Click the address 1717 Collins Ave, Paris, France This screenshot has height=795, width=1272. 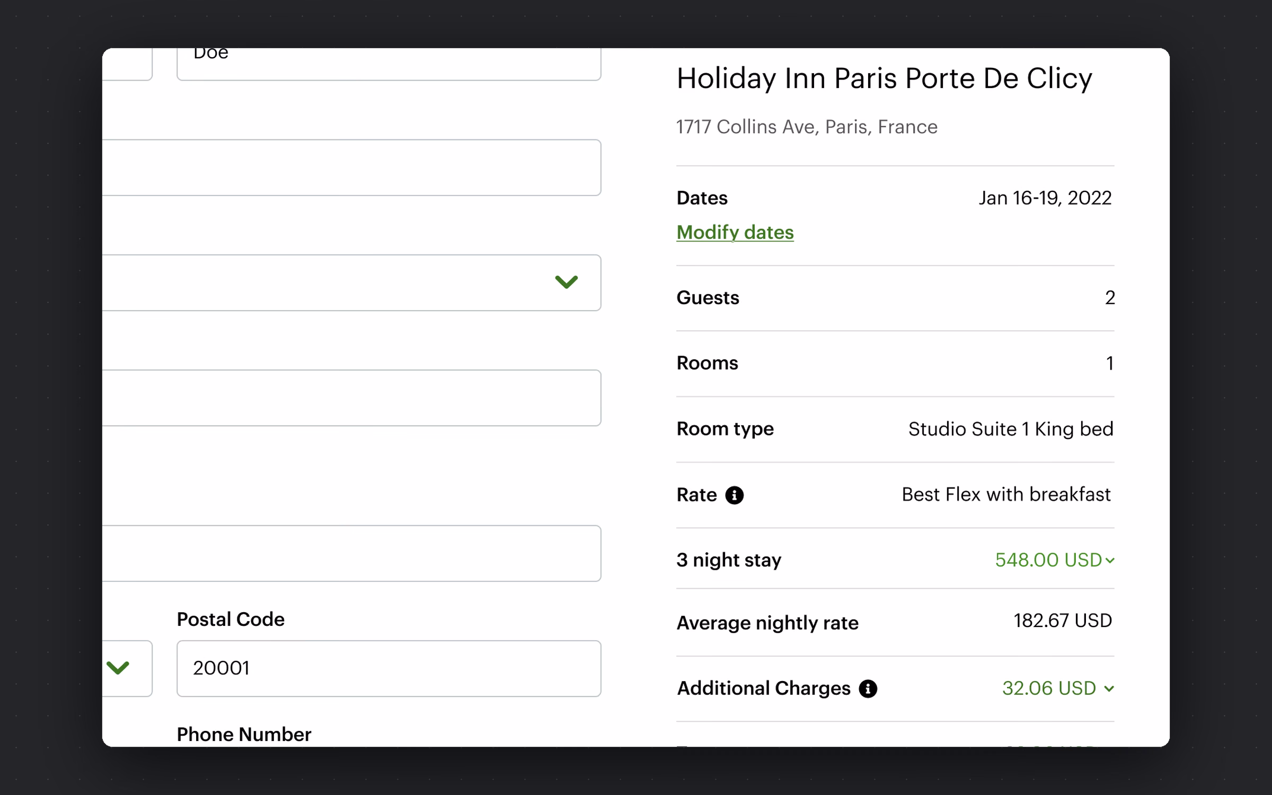point(807,127)
